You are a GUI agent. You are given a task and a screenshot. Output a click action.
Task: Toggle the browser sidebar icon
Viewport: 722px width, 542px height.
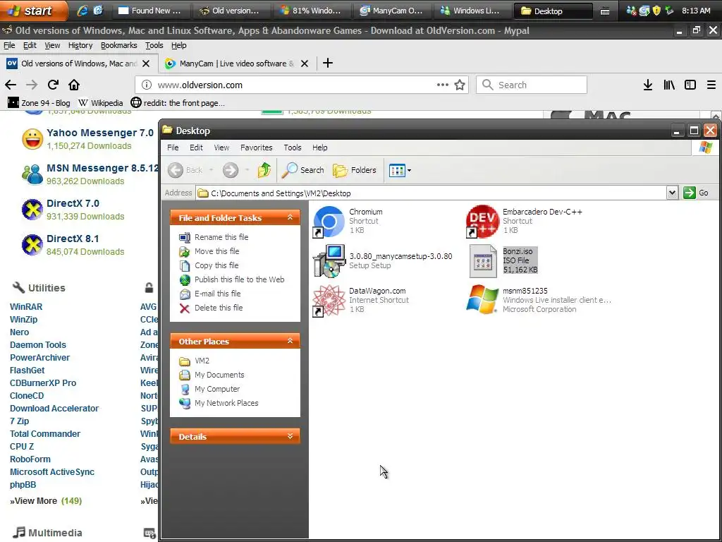tap(690, 85)
